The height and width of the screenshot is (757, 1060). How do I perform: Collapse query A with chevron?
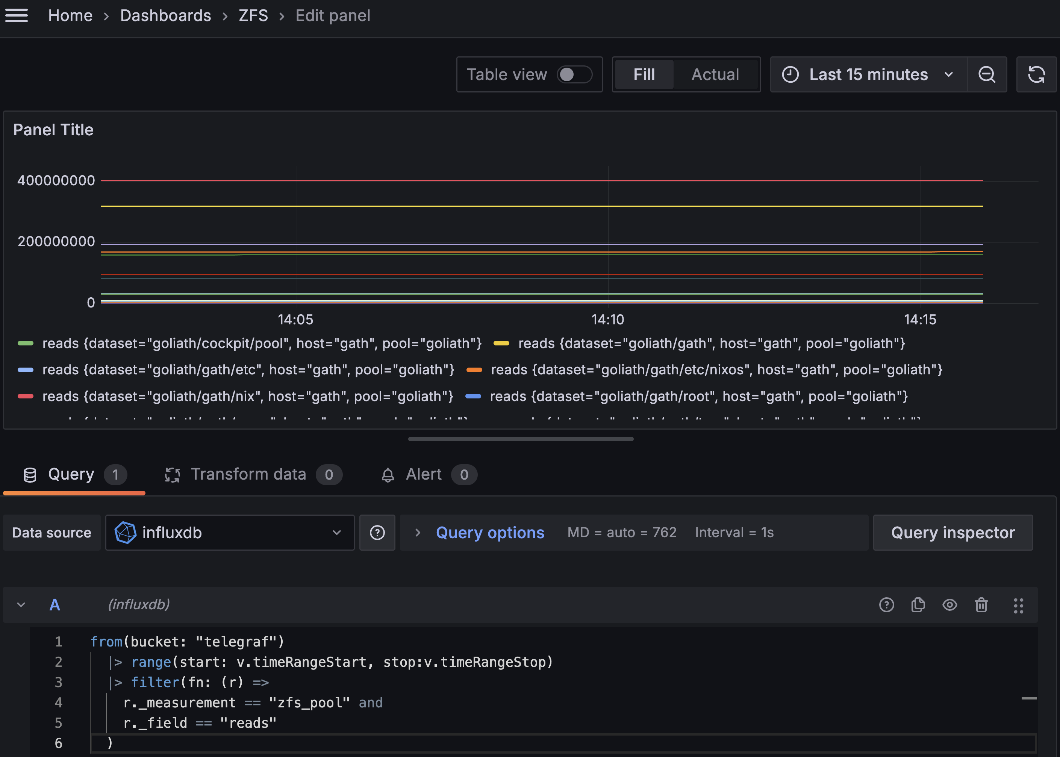point(21,604)
